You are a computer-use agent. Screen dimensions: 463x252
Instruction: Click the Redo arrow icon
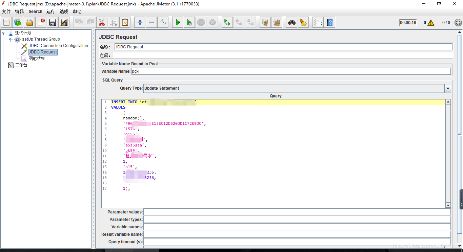click(x=90, y=23)
